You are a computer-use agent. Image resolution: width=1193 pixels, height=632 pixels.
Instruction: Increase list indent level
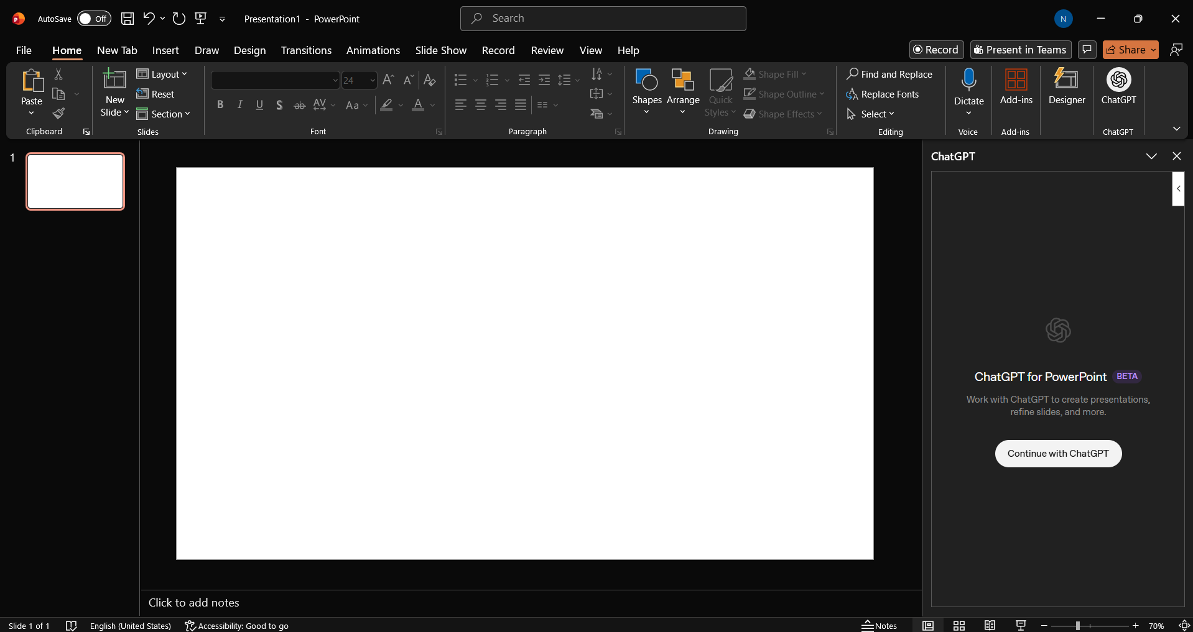point(544,80)
